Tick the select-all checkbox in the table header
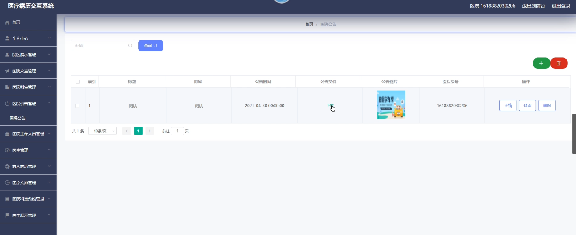Screen dimensions: 576x235 click(x=78, y=82)
